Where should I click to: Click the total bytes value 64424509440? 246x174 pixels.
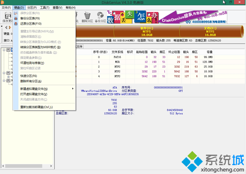coord(175,110)
